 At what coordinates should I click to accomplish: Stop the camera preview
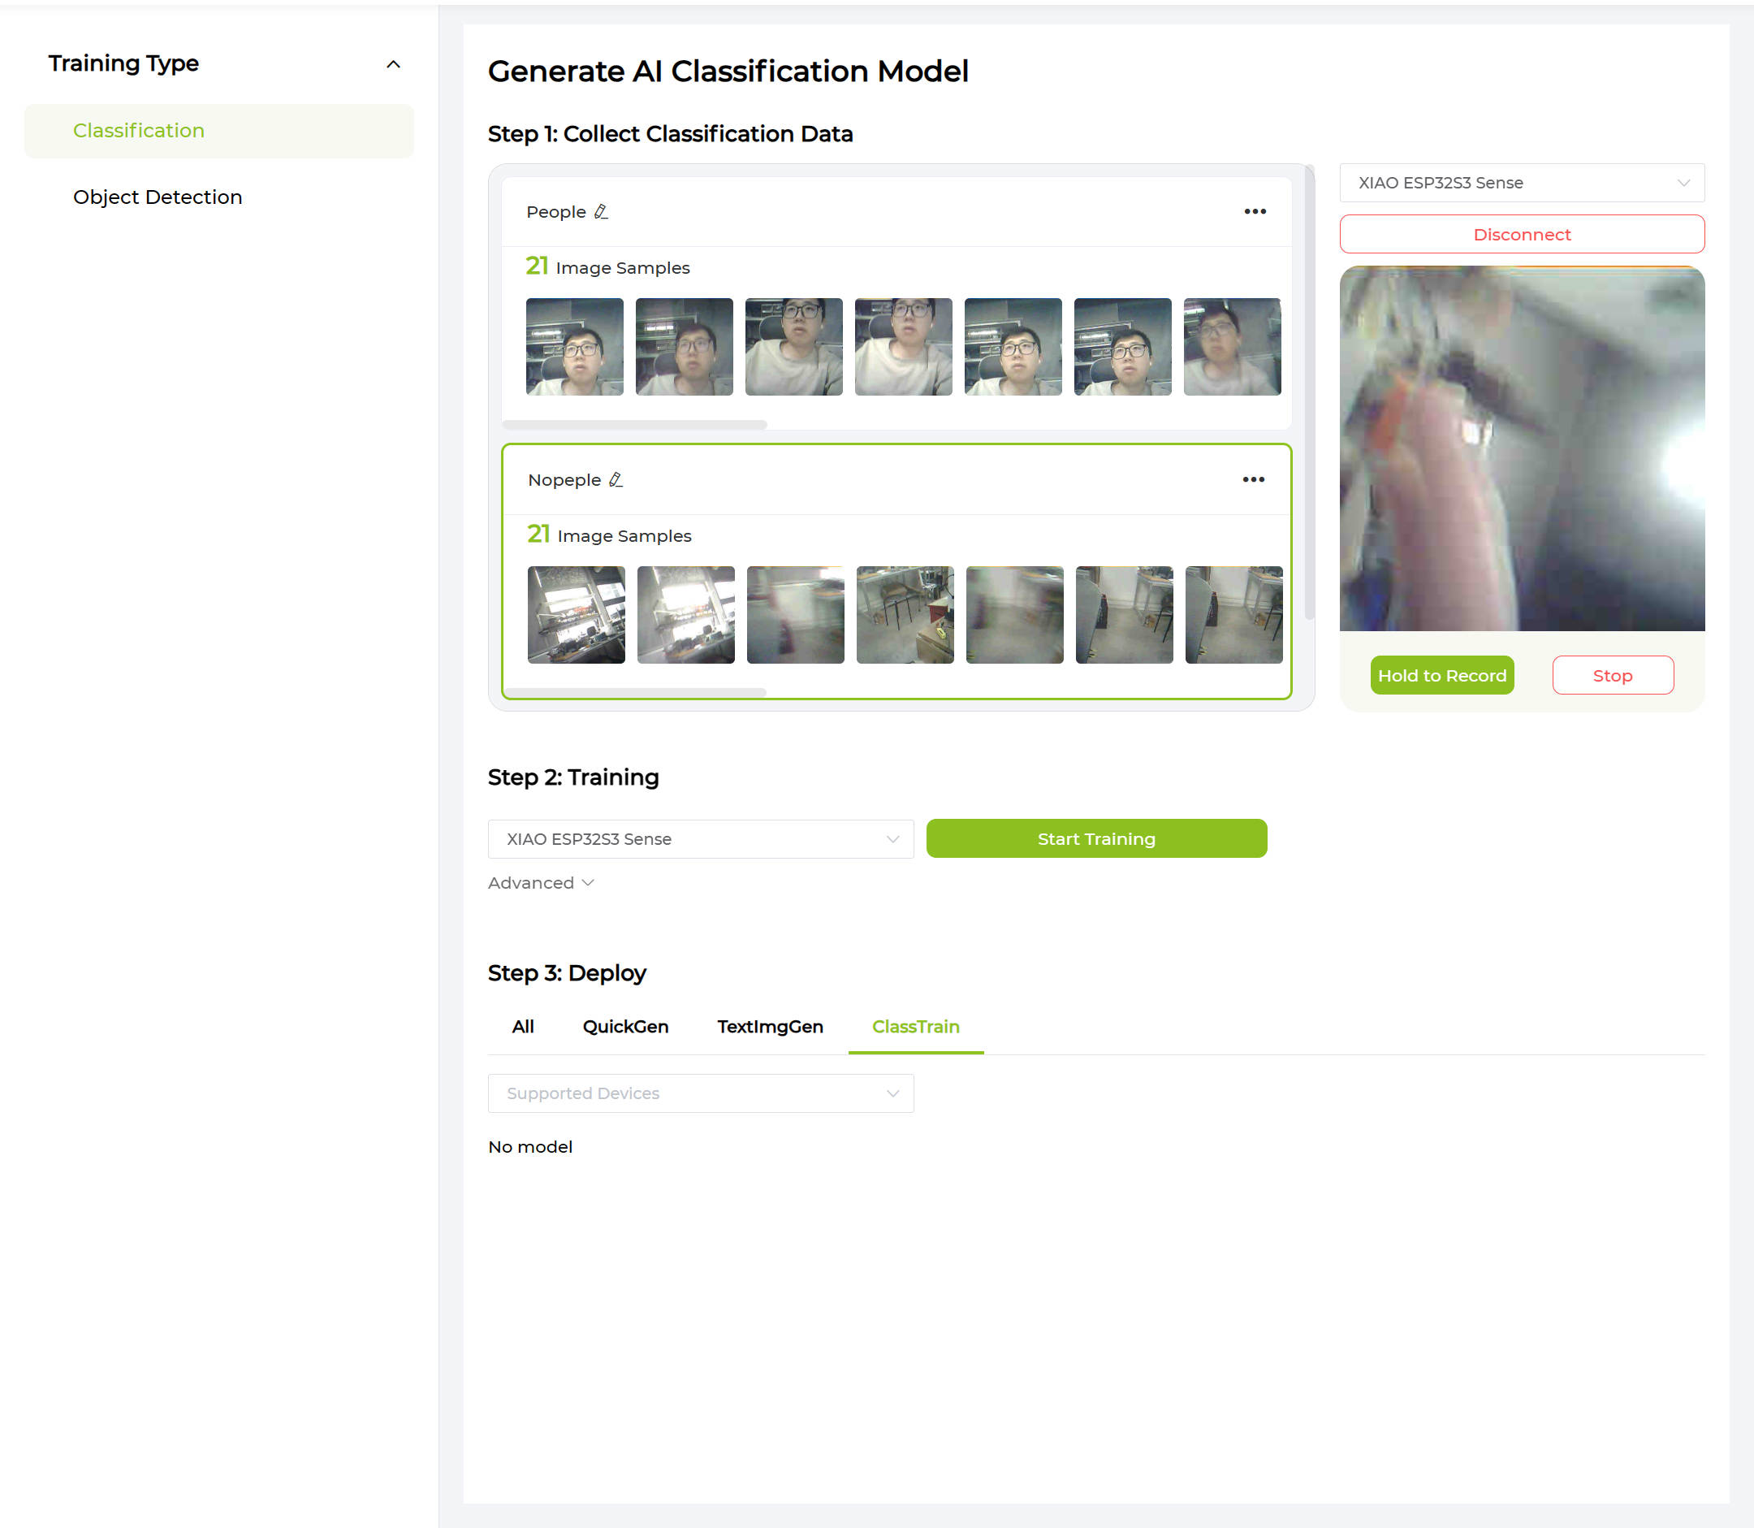click(1613, 675)
